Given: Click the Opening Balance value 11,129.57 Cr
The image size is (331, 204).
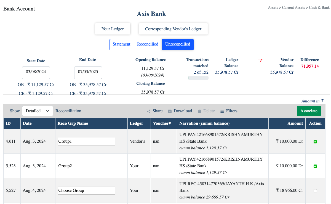Looking at the screenshot, I should (x=153, y=68).
